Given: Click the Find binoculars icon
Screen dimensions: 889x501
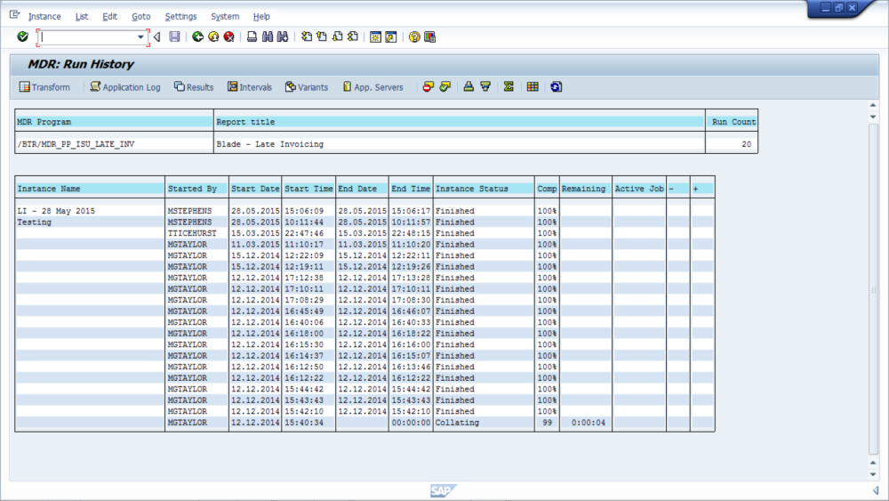Looking at the screenshot, I should (268, 36).
